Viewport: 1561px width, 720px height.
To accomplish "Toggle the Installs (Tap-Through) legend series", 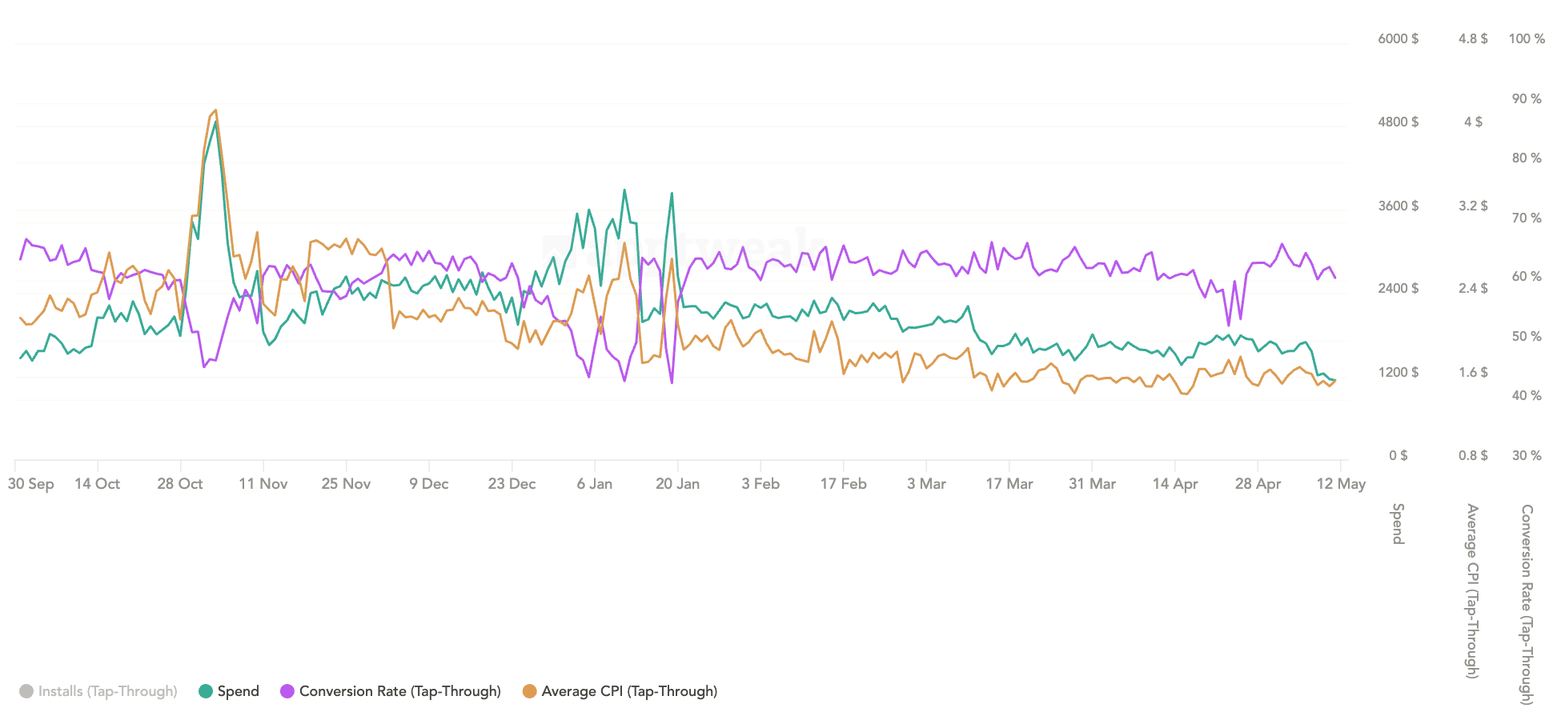I will click(107, 691).
